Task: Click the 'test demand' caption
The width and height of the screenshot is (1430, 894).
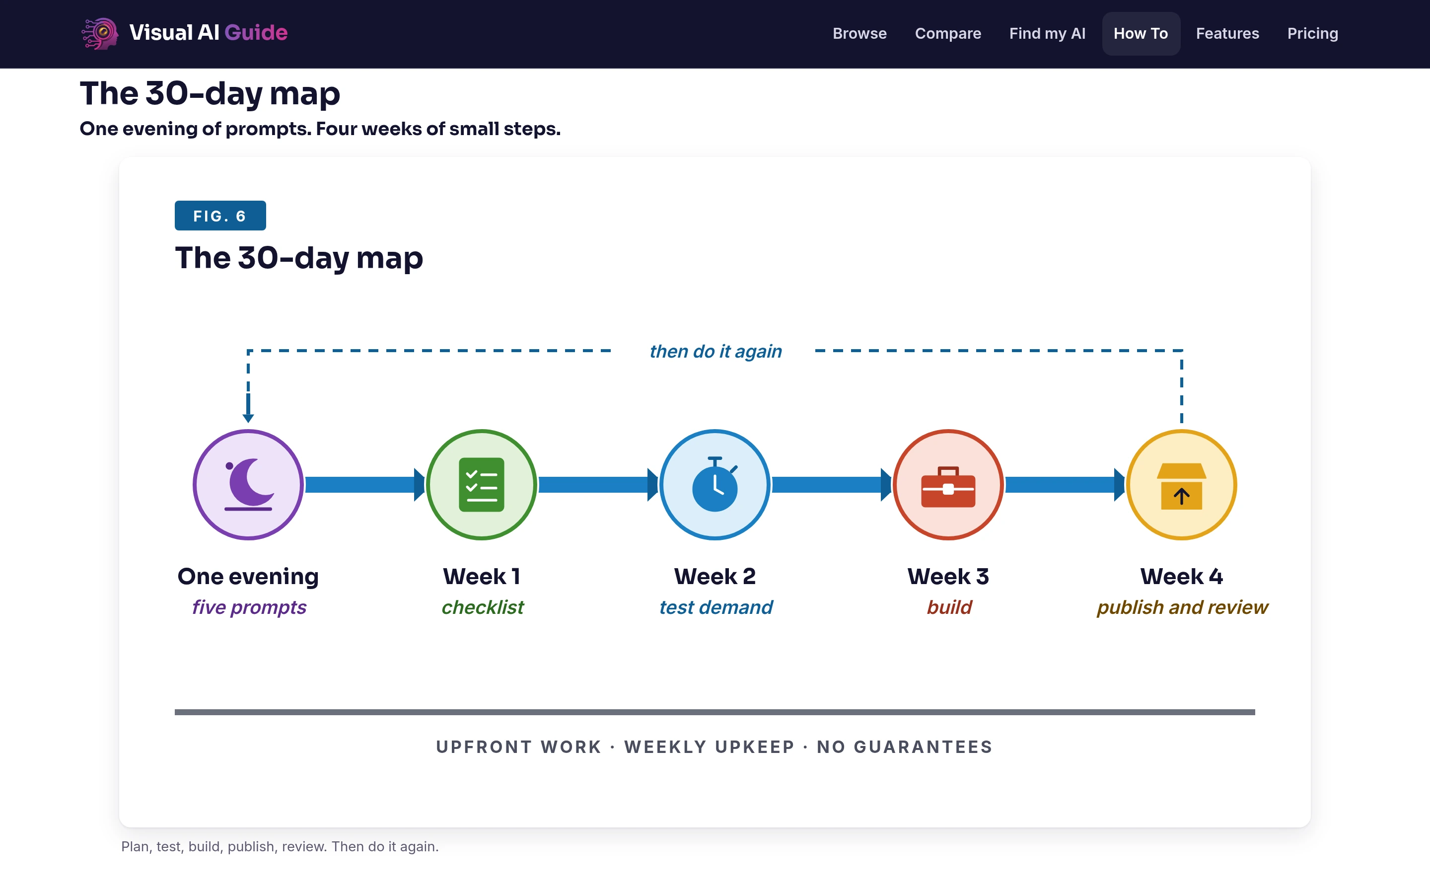Action: 715,607
